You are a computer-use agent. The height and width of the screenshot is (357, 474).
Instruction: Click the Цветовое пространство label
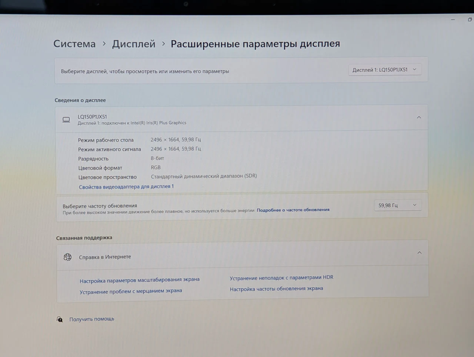pos(107,177)
